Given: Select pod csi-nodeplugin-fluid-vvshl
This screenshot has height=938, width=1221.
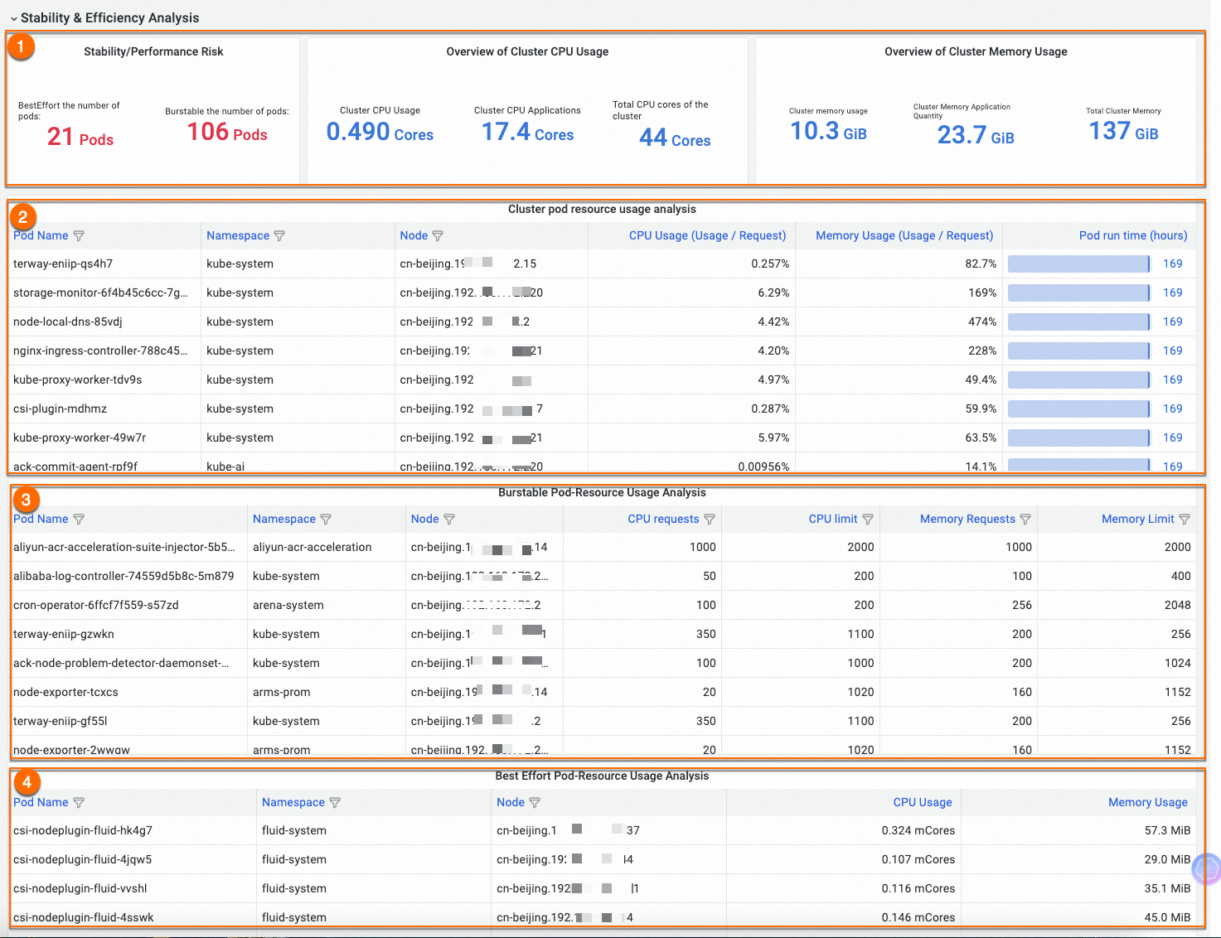Looking at the screenshot, I should pos(80,889).
